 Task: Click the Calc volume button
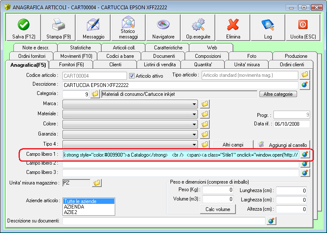coord(218,209)
